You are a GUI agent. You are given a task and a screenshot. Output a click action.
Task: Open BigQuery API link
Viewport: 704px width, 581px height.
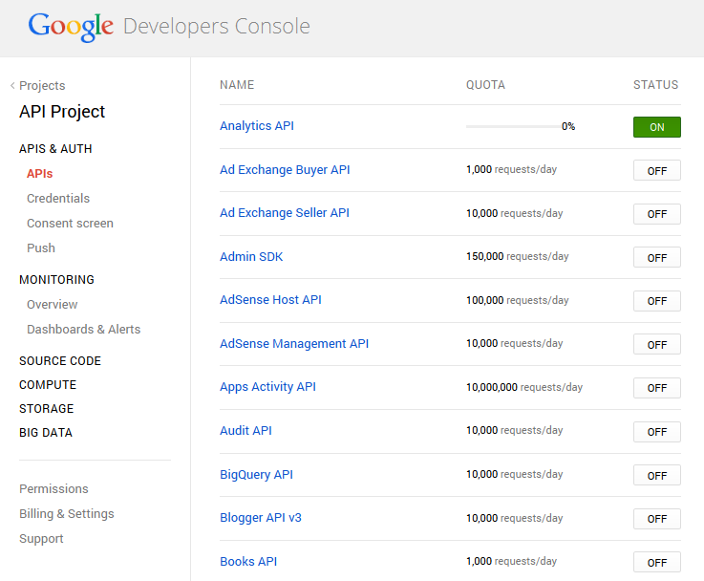click(x=256, y=475)
